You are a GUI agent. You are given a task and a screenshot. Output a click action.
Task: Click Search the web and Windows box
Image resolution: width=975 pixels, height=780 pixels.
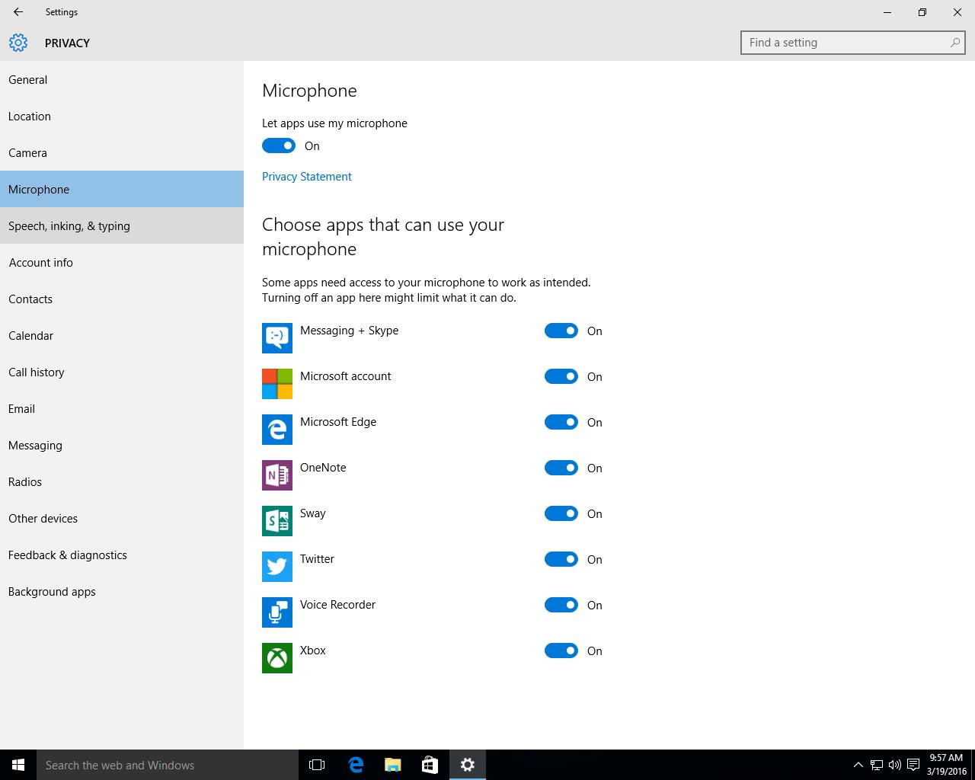(168, 765)
